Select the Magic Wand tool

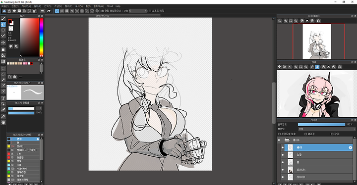click(3, 80)
